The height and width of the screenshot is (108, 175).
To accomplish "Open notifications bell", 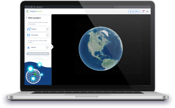I will 143,12.
